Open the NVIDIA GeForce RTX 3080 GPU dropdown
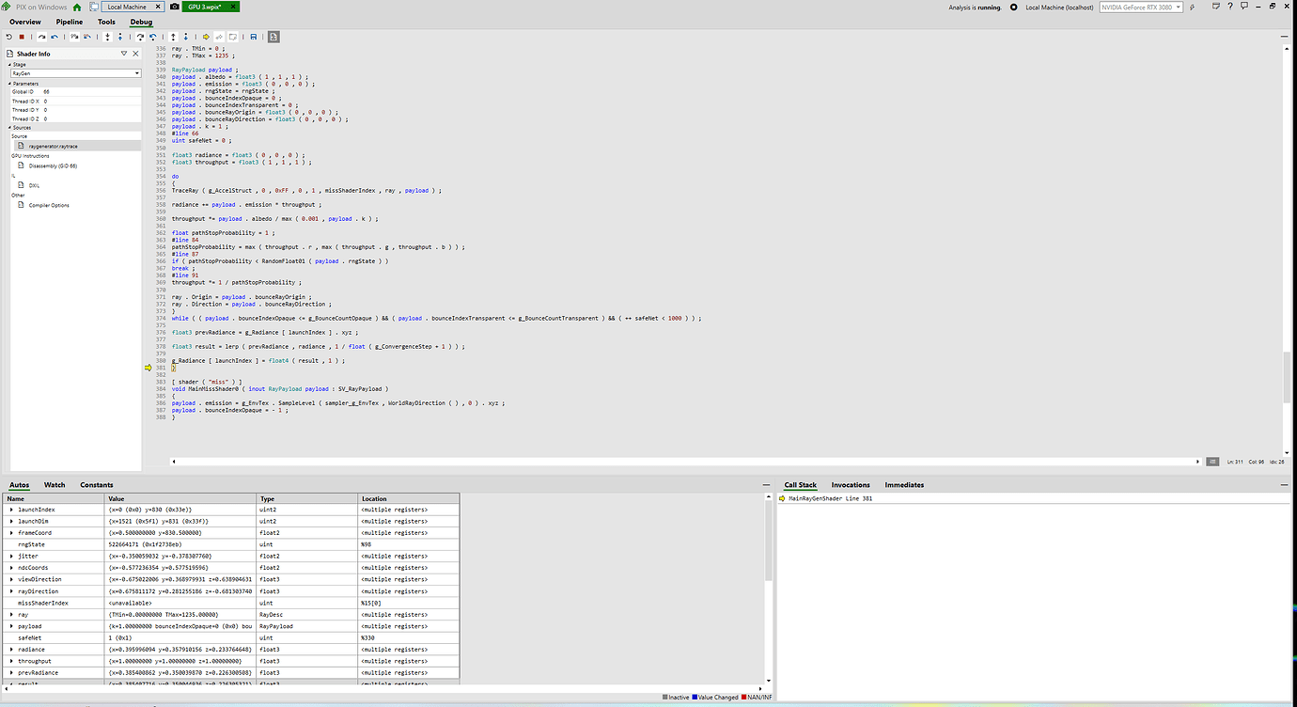This screenshot has width=1297, height=707. 1139,6
